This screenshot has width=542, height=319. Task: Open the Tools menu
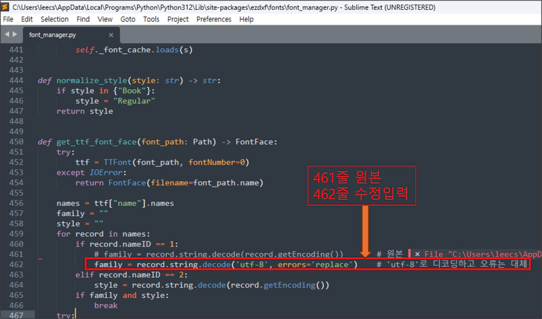tap(151, 19)
